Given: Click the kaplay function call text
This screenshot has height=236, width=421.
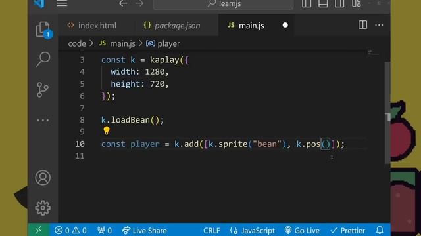Looking at the screenshot, I should [164, 60].
